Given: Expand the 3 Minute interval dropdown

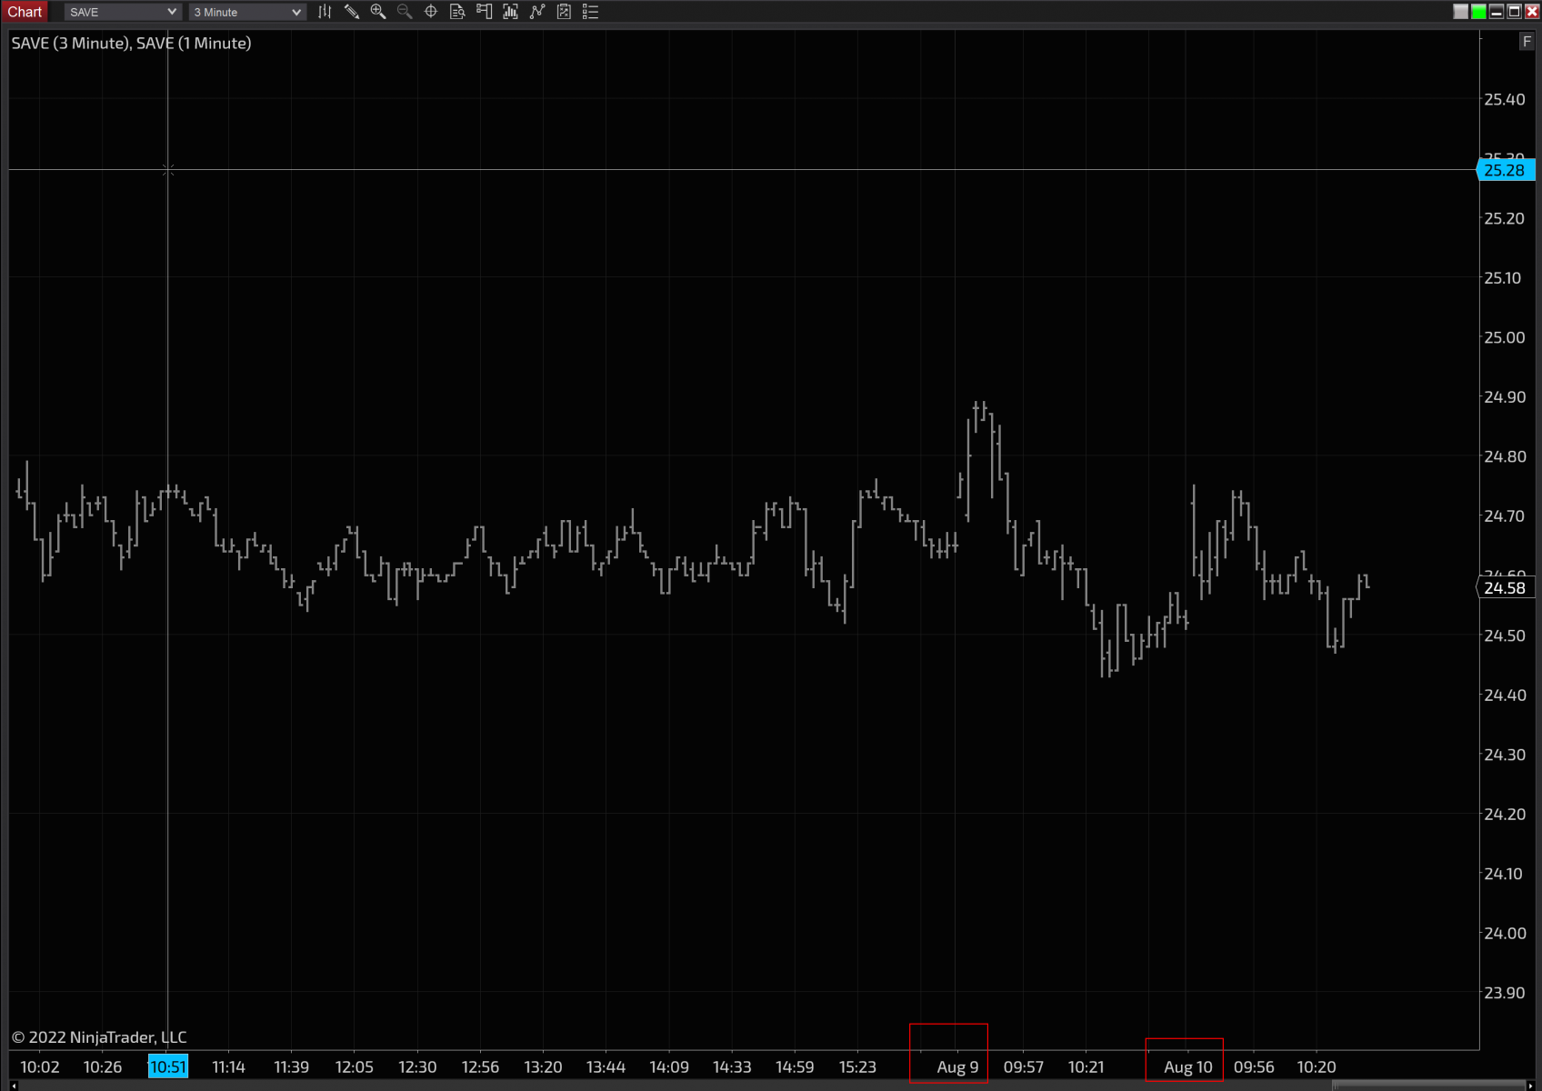Looking at the screenshot, I should (x=247, y=12).
